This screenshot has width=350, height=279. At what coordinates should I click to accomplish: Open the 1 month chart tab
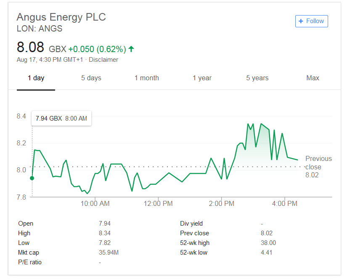click(x=147, y=78)
